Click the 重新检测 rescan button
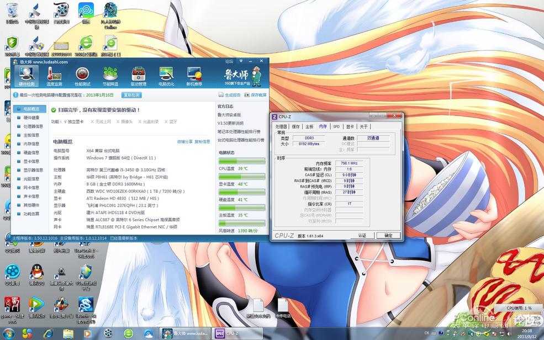 131,95
